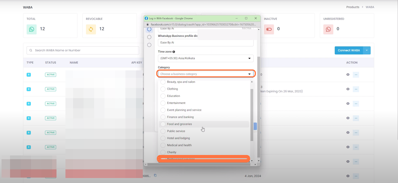Open more options in the 4 Jan, 2024 row
This screenshot has width=398, height=183.
pyautogui.click(x=356, y=176)
